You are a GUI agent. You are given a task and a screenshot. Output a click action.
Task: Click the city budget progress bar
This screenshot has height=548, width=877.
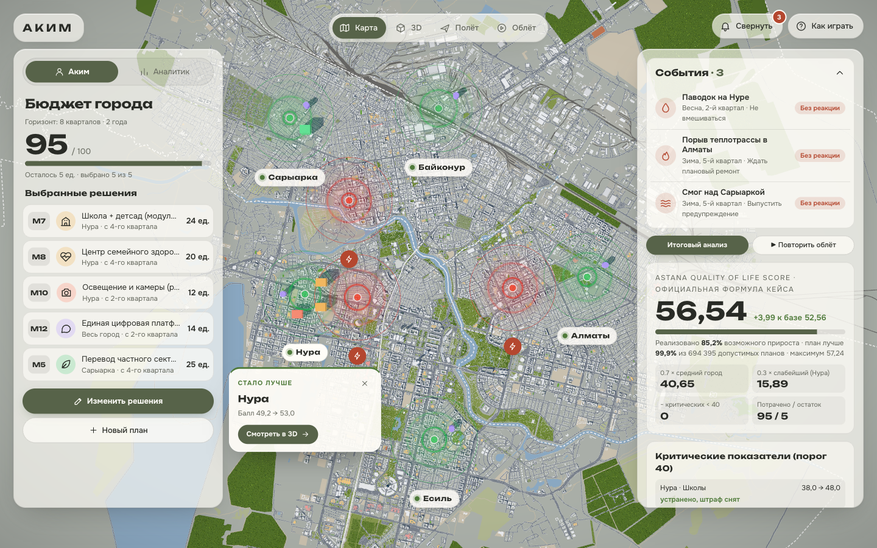tap(118, 164)
